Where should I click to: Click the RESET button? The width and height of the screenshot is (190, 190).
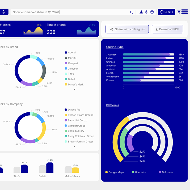167,12
